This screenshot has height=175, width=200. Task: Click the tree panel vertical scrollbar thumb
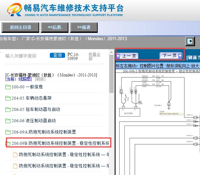click(111, 74)
